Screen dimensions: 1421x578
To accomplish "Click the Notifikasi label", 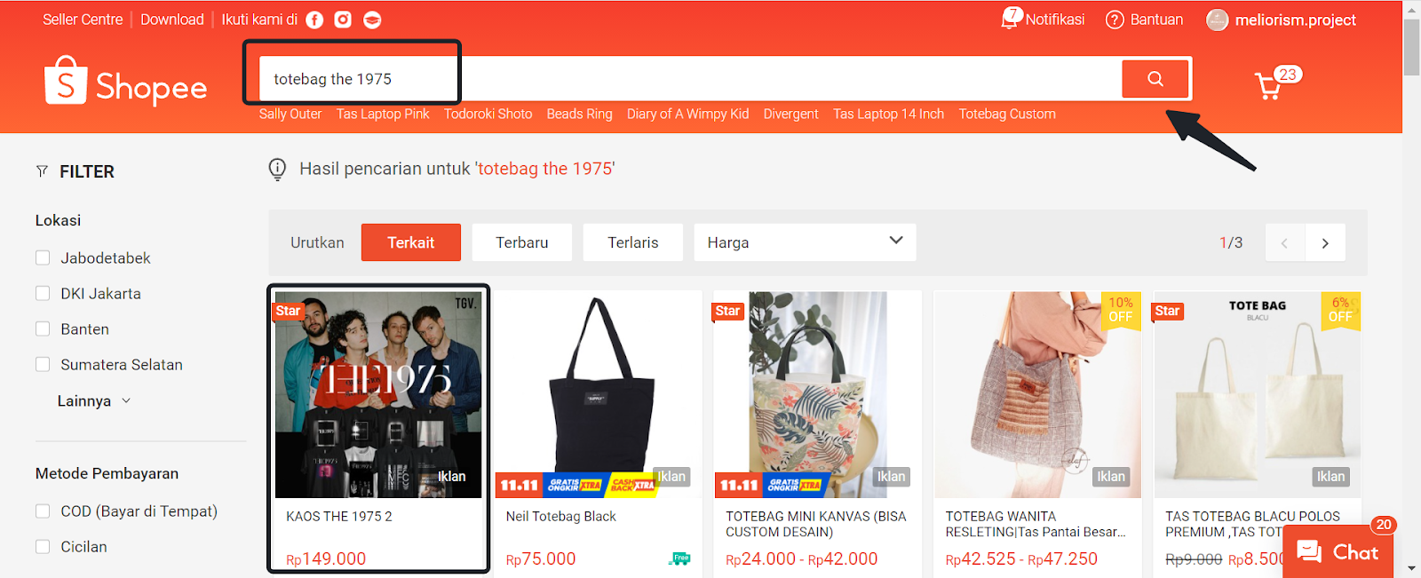I will pyautogui.click(x=1055, y=20).
